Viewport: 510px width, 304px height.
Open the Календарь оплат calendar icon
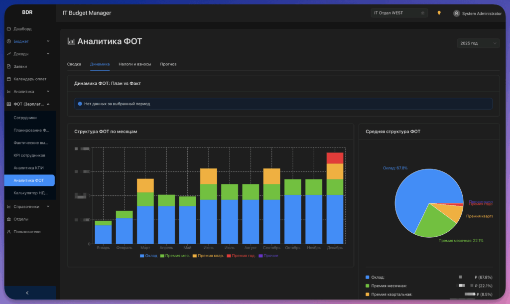tap(9, 79)
